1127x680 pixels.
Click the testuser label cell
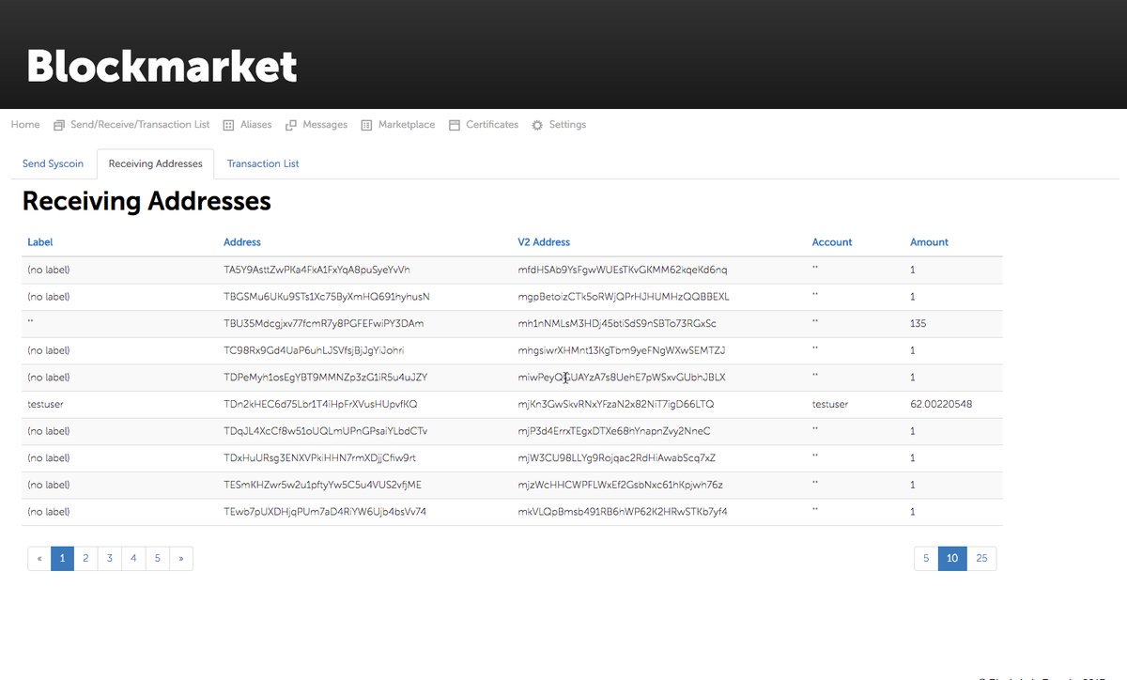(45, 405)
